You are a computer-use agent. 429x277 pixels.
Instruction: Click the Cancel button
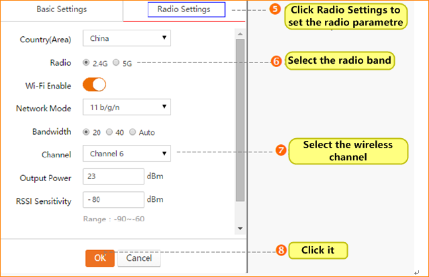pos(139,258)
